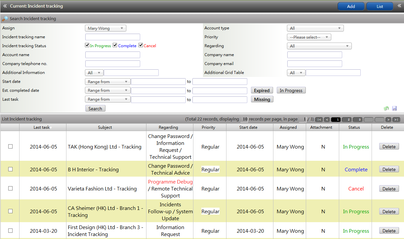The width and height of the screenshot is (404, 239).
Task: Uncheck the In Progress status checkbox
Action: (87, 45)
